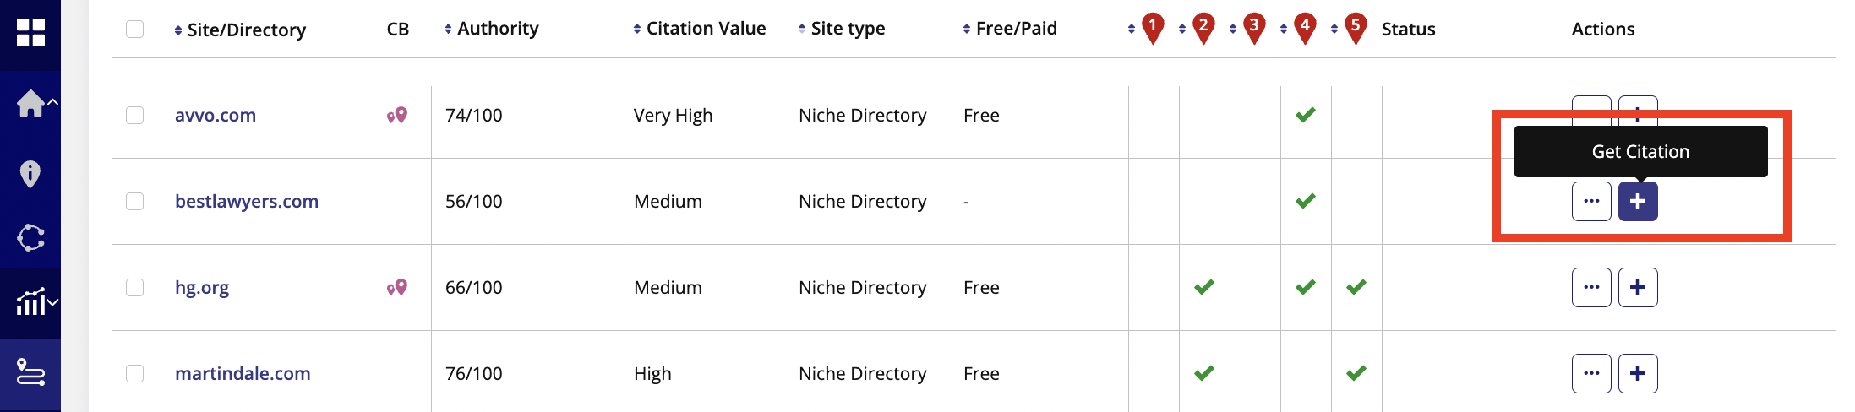Click the circular sync icon in sidebar

31,238
